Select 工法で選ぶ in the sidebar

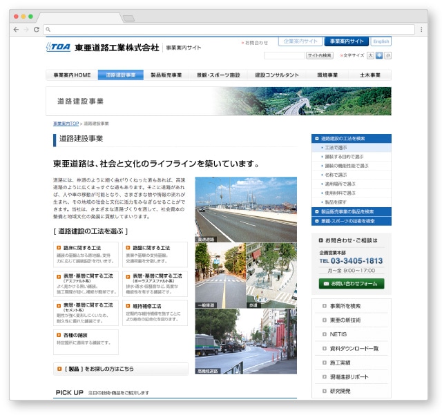(352, 148)
